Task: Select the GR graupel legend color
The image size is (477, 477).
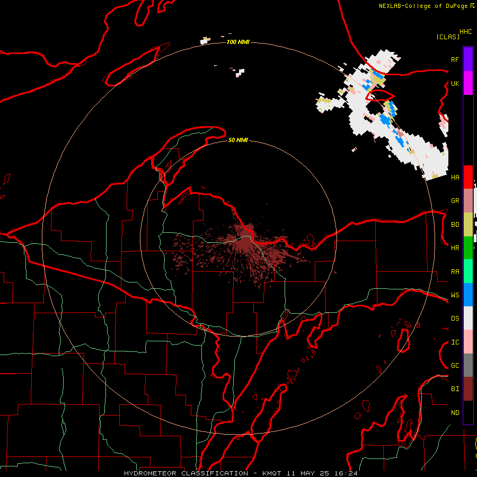Action: [468, 201]
